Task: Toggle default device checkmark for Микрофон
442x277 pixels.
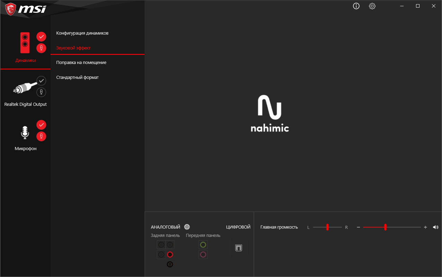Action: pos(41,124)
